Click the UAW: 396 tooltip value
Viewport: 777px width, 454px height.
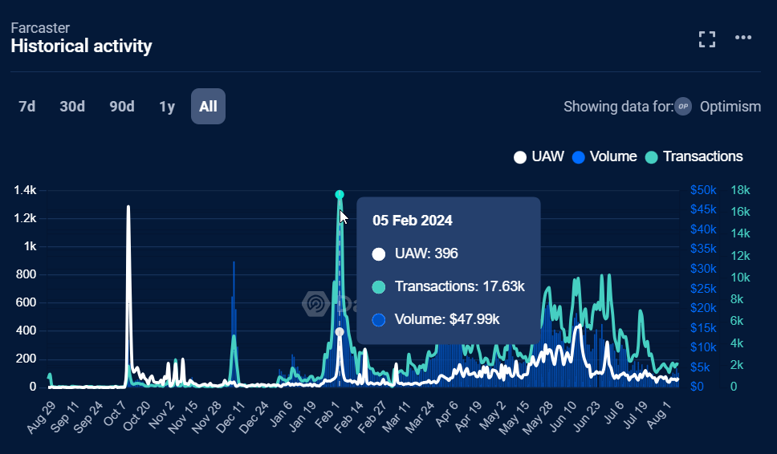(x=426, y=253)
